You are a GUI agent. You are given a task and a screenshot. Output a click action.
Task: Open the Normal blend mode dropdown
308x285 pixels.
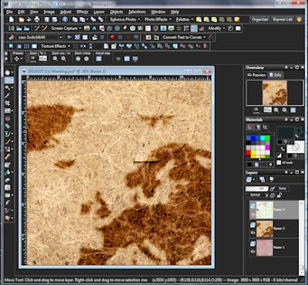coord(257,195)
